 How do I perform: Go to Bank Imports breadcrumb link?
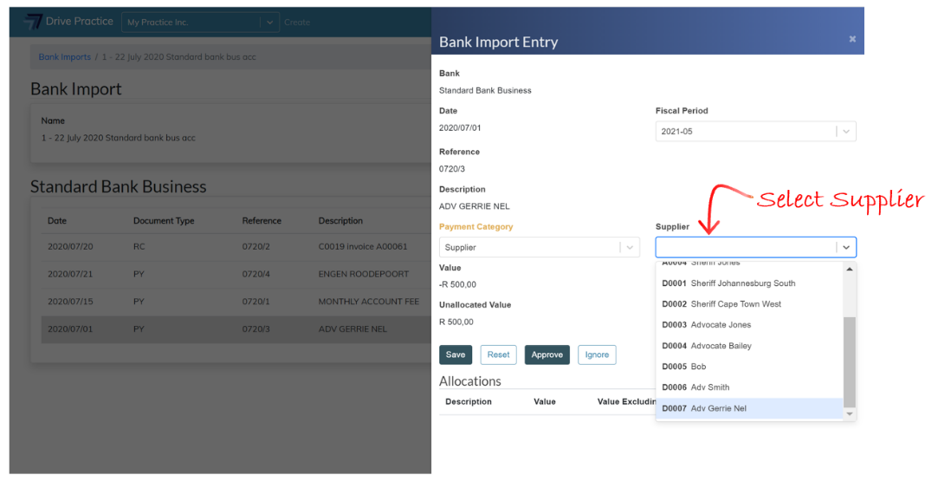[x=64, y=57]
